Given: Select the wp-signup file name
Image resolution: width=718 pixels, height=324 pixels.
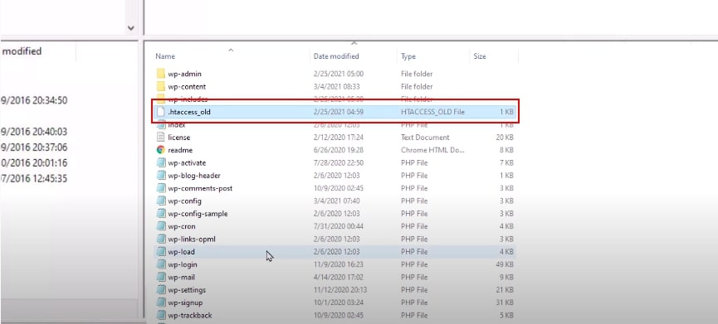Looking at the screenshot, I should (185, 302).
